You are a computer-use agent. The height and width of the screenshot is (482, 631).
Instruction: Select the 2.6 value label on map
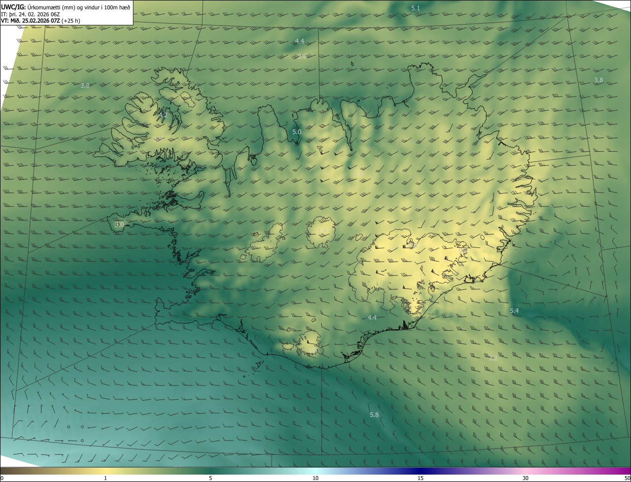coord(302,57)
